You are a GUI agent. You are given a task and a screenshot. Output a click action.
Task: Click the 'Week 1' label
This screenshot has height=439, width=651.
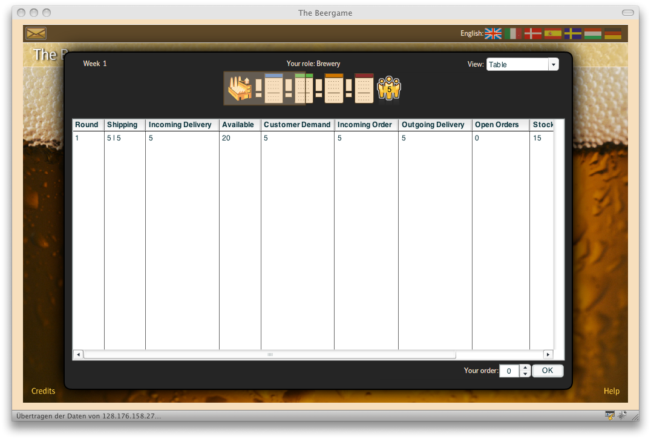coord(94,64)
